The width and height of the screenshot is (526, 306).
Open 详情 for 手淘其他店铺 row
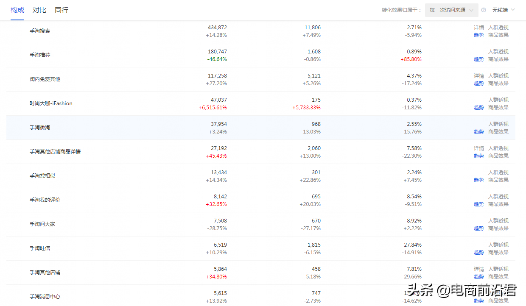point(478,269)
